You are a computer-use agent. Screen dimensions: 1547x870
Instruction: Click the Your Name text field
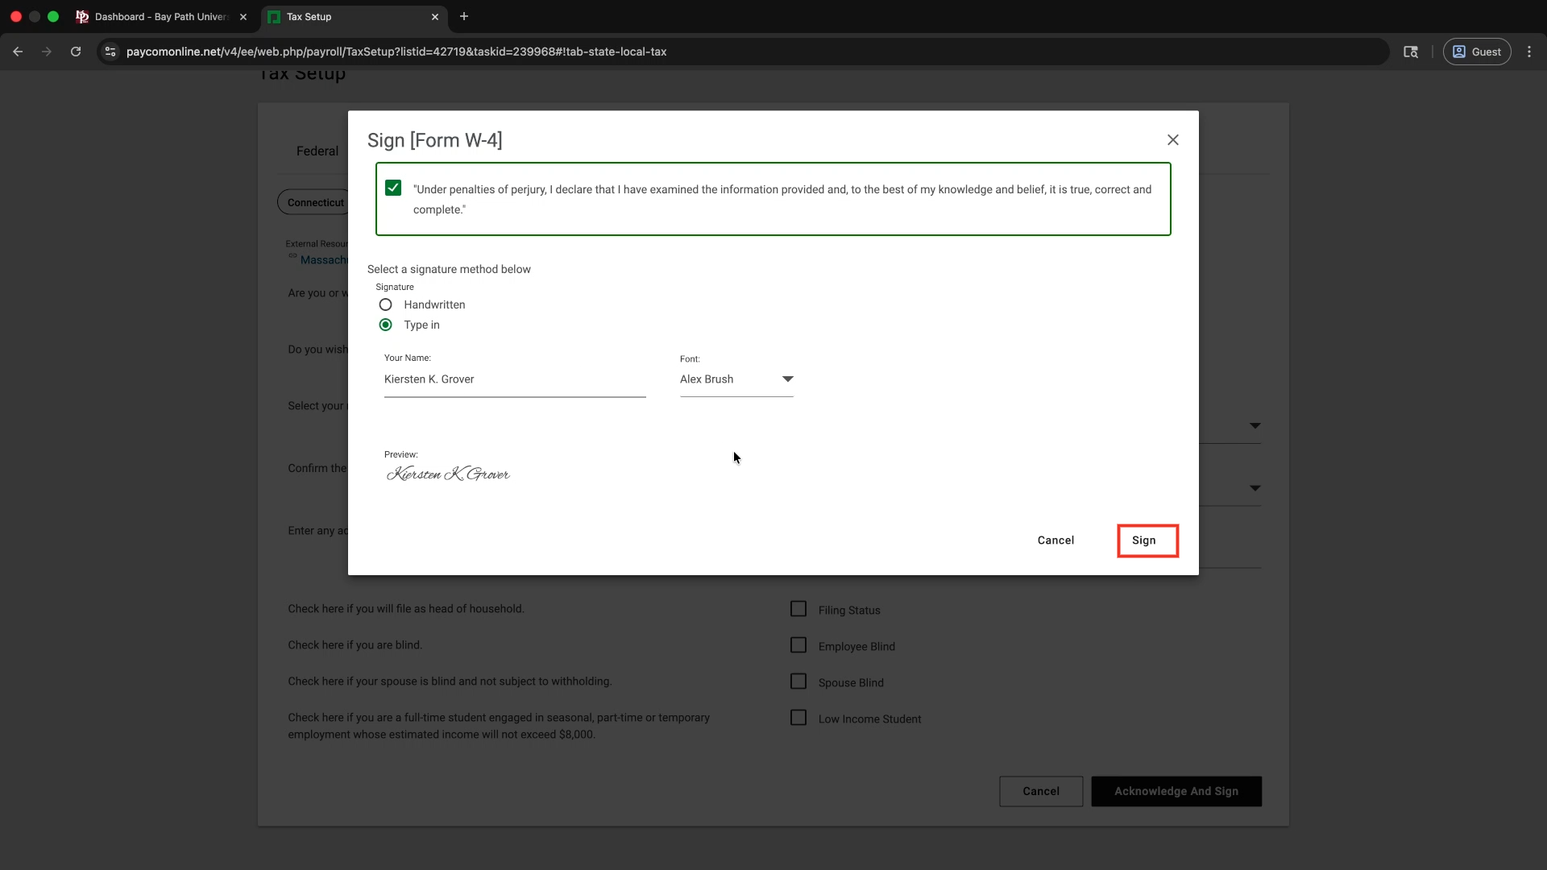(x=514, y=379)
